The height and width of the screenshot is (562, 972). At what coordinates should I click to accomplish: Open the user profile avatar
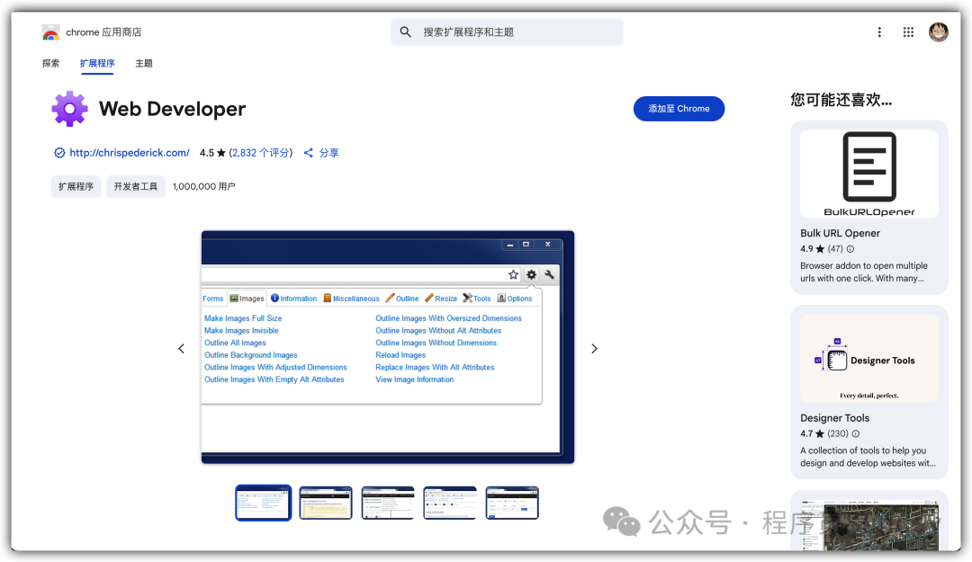[939, 32]
